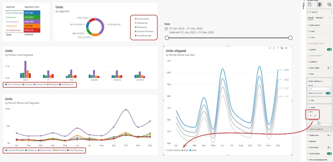The width and height of the screenshot is (333, 162).
Task: Click the Total row label
Action: pyautogui.click(x=9, y=35)
